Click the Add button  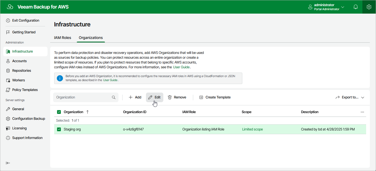click(x=135, y=97)
